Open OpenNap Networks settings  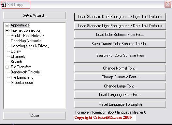26,41
